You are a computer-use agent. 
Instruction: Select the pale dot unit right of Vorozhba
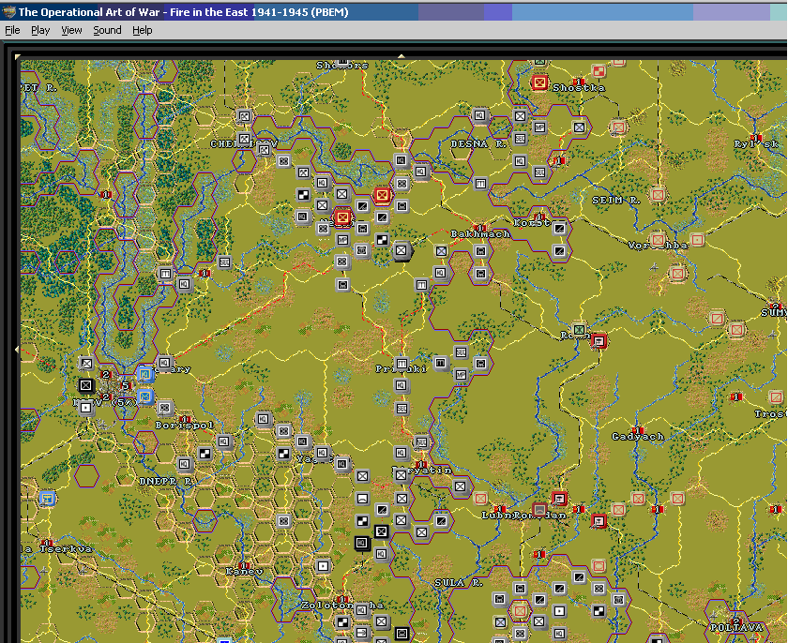pyautogui.click(x=697, y=240)
